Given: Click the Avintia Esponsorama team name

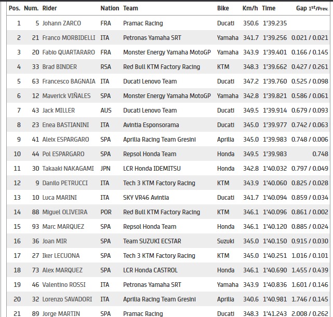Looking at the screenshot, I should pyautogui.click(x=151, y=125).
